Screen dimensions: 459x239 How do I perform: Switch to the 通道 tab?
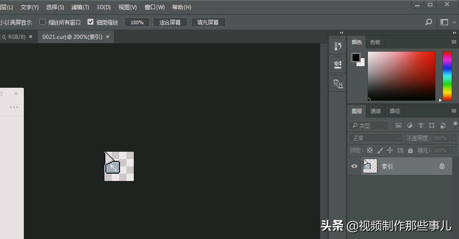376,111
